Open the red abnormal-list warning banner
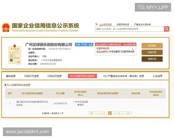This screenshot has width=174, height=139. coord(115,44)
